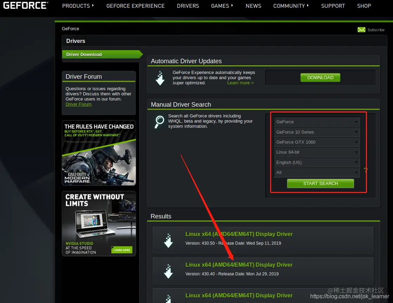Click the Learn more link
The image size is (393, 303).
pos(241,83)
